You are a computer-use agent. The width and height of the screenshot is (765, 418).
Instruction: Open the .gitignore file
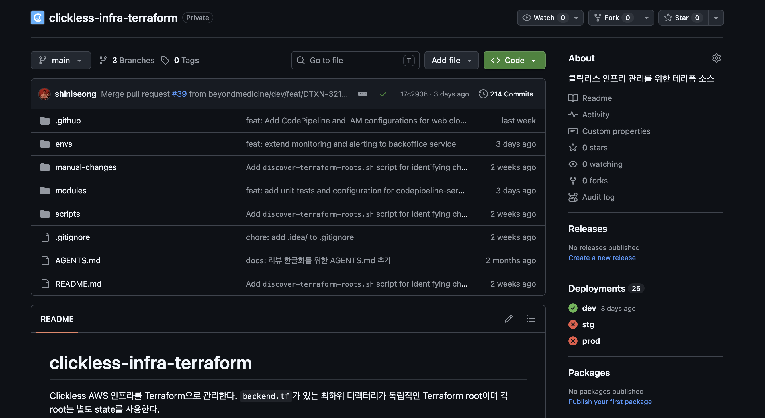coord(72,237)
